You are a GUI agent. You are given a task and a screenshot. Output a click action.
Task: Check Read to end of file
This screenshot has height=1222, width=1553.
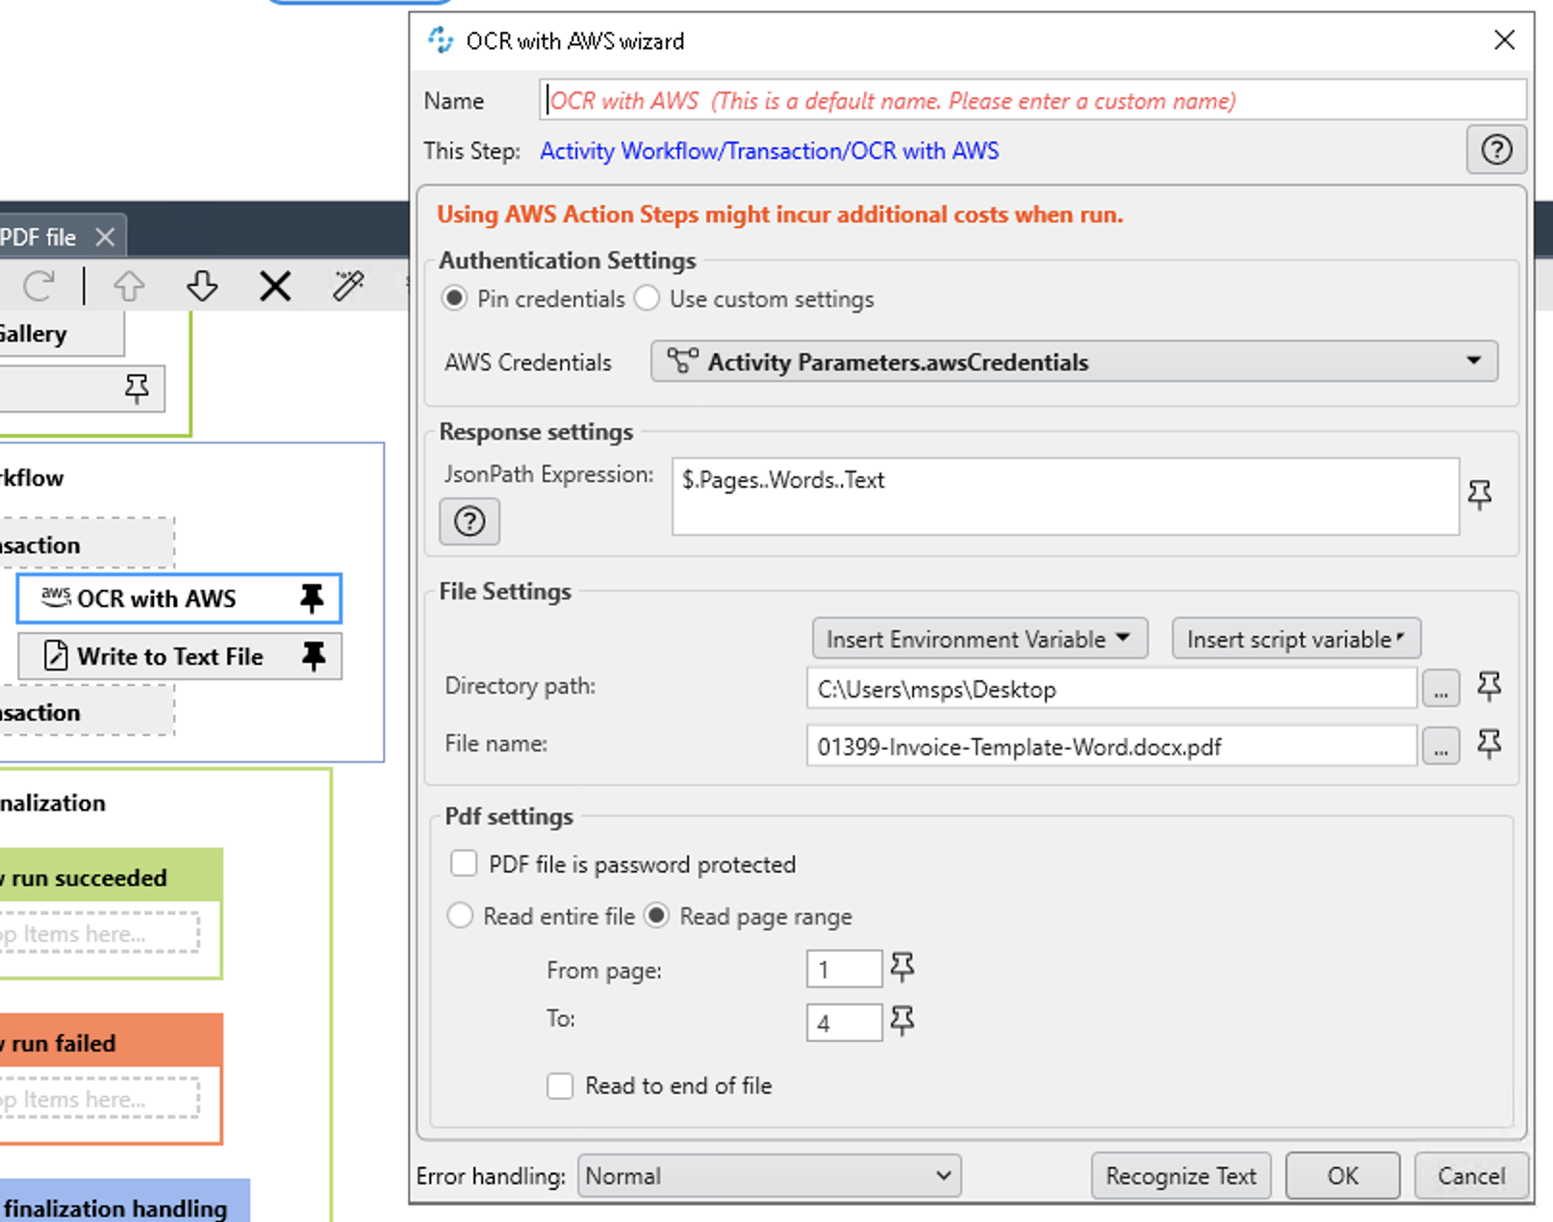coord(560,1085)
